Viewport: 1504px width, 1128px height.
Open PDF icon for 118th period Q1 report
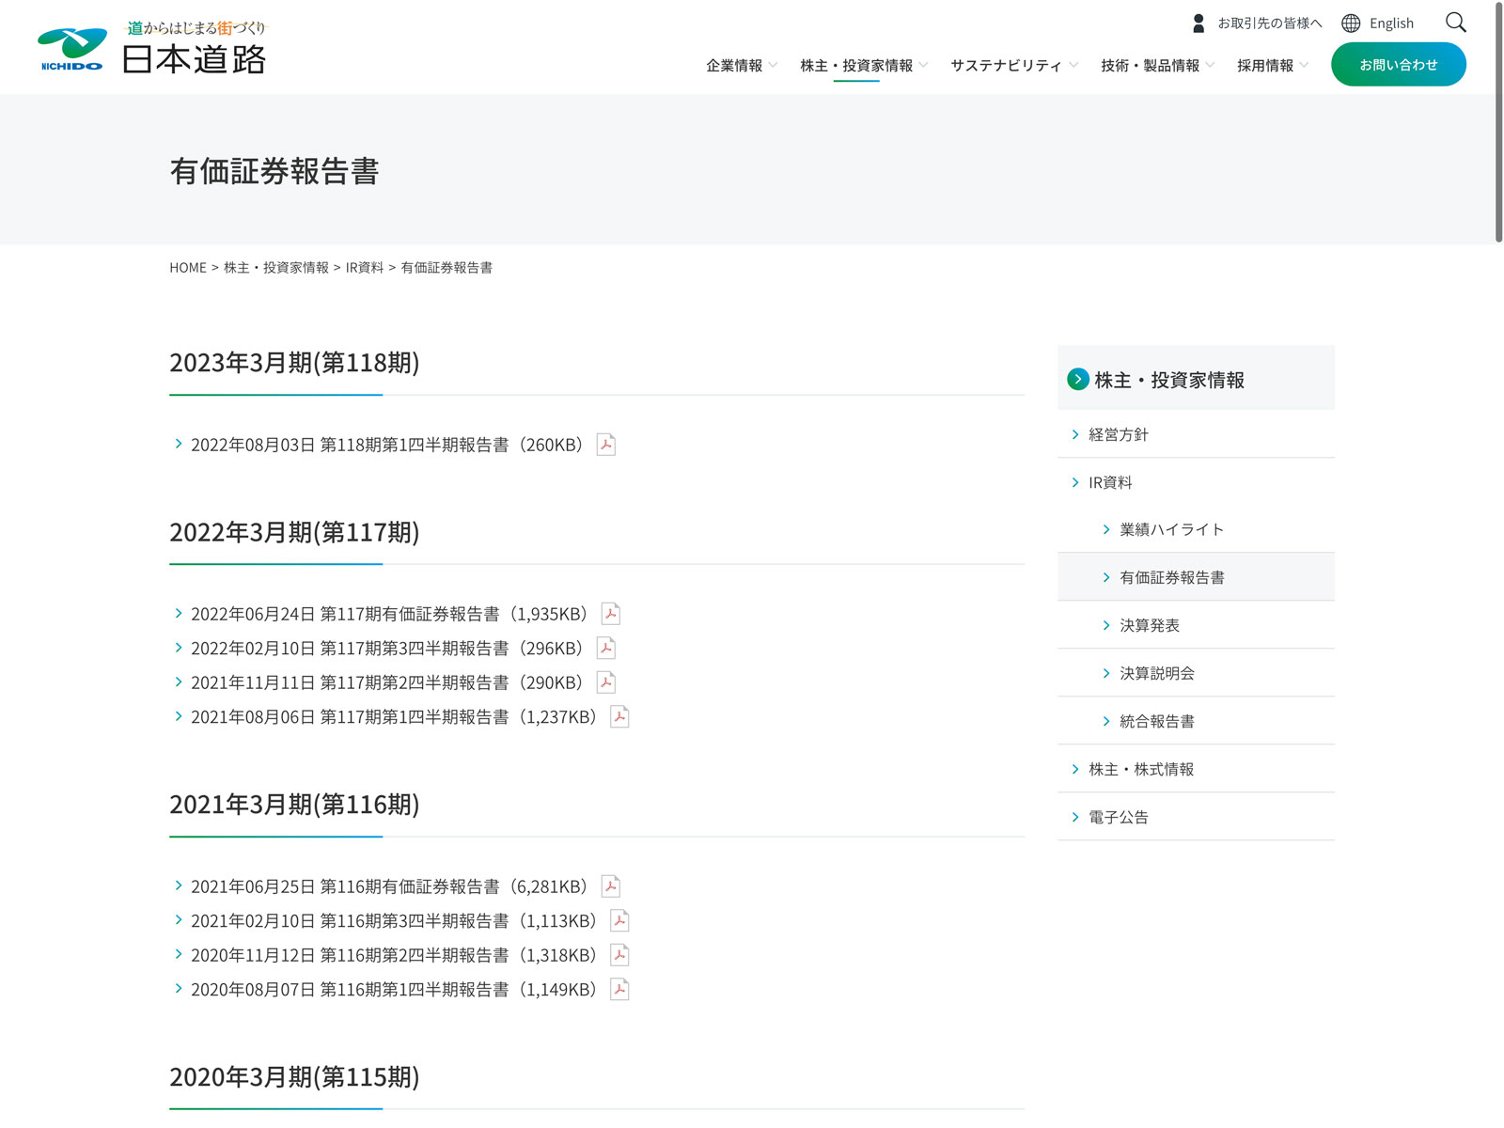(x=606, y=445)
